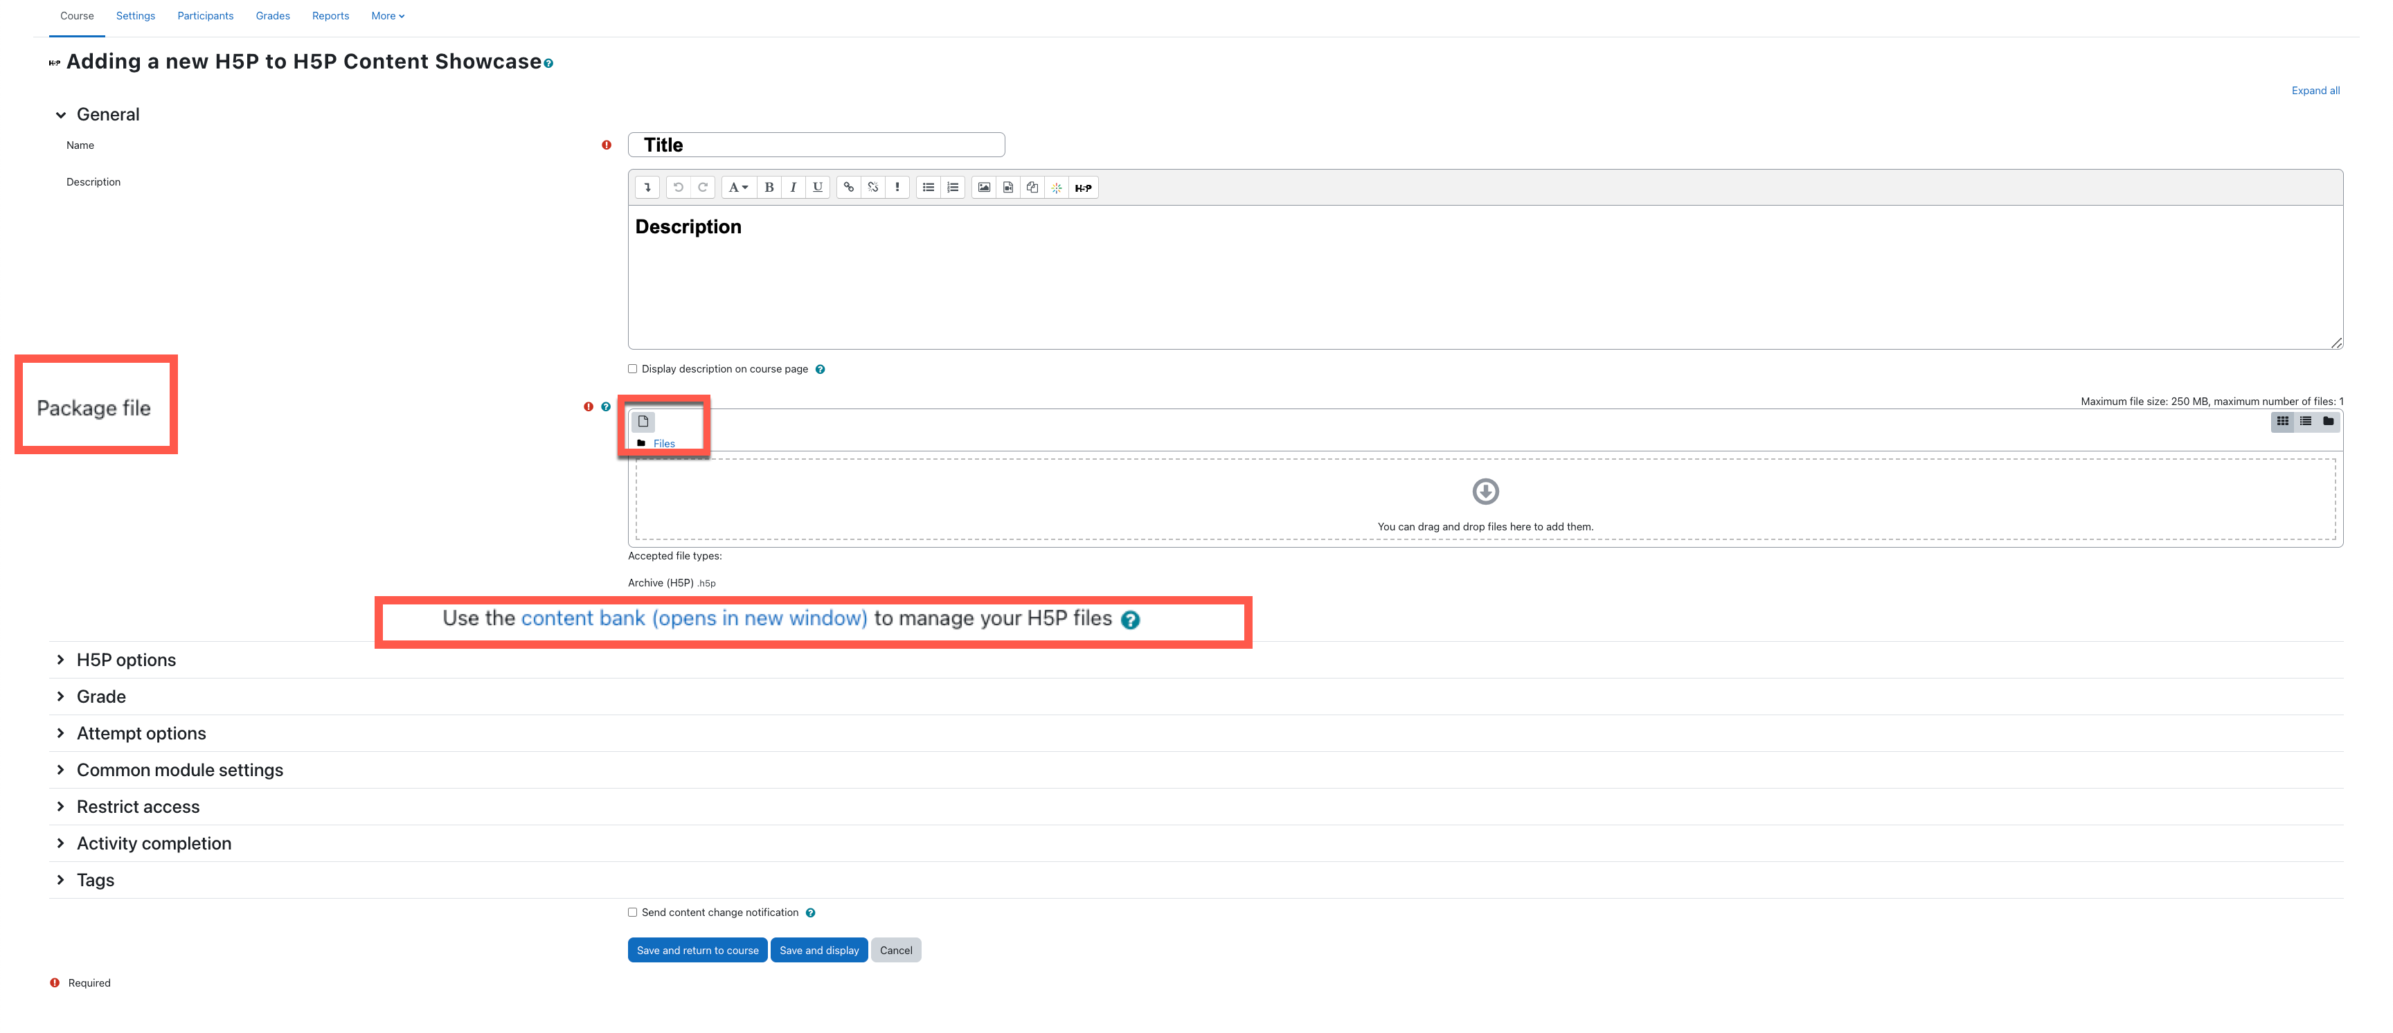Expand the H5P options section
The image size is (2393, 1033).
[126, 660]
